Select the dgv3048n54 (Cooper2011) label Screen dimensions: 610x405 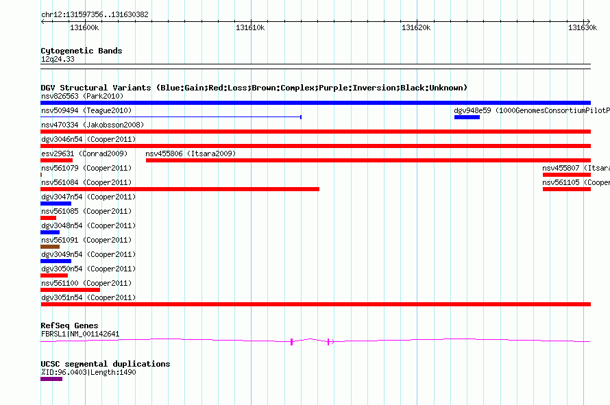coord(88,225)
